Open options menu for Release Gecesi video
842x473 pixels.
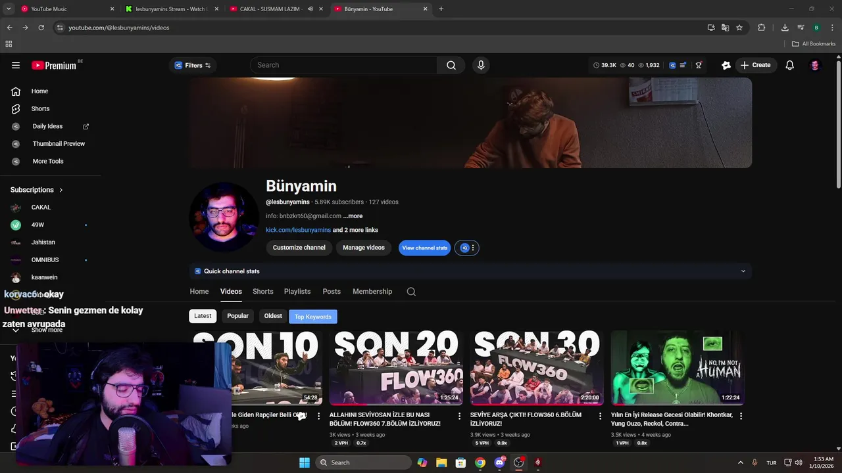pos(741,416)
